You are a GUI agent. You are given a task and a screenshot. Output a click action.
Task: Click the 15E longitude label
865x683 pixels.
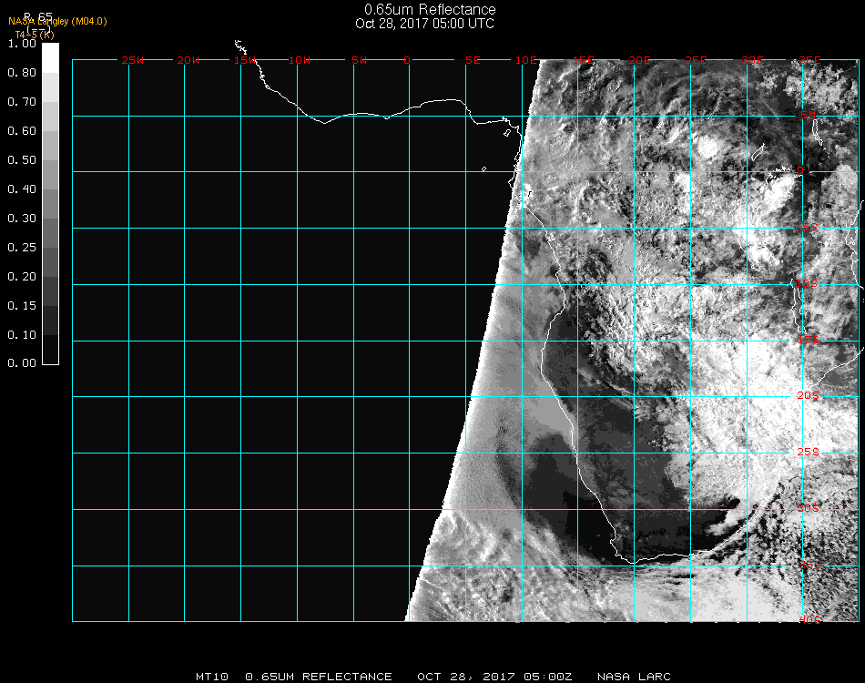tap(583, 60)
